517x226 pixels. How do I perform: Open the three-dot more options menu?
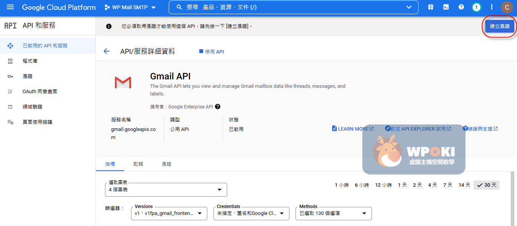pos(492,7)
